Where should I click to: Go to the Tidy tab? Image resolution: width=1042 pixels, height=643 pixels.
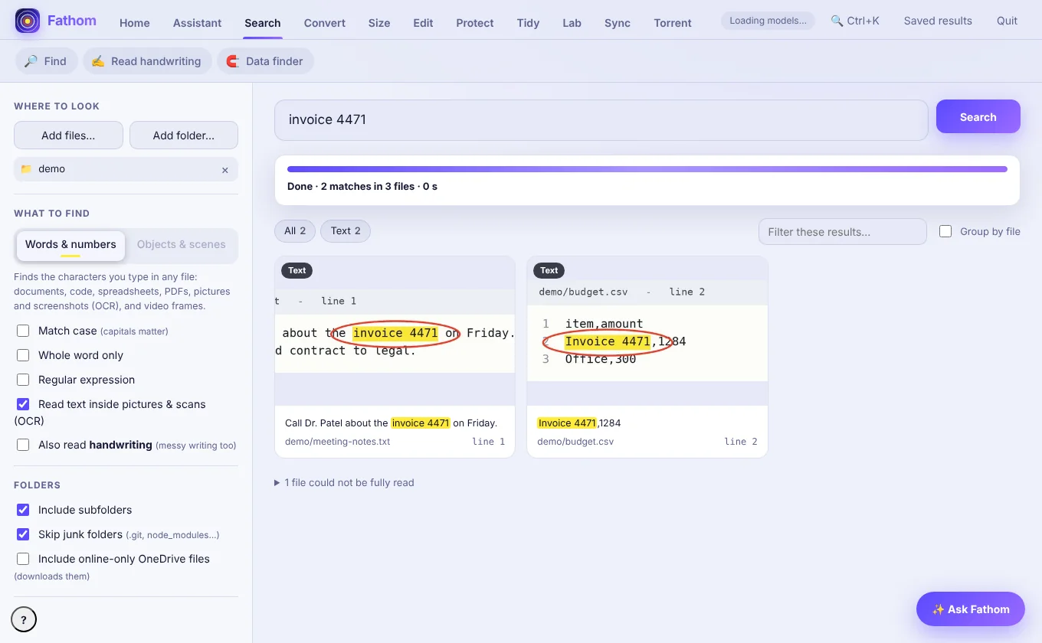[528, 23]
